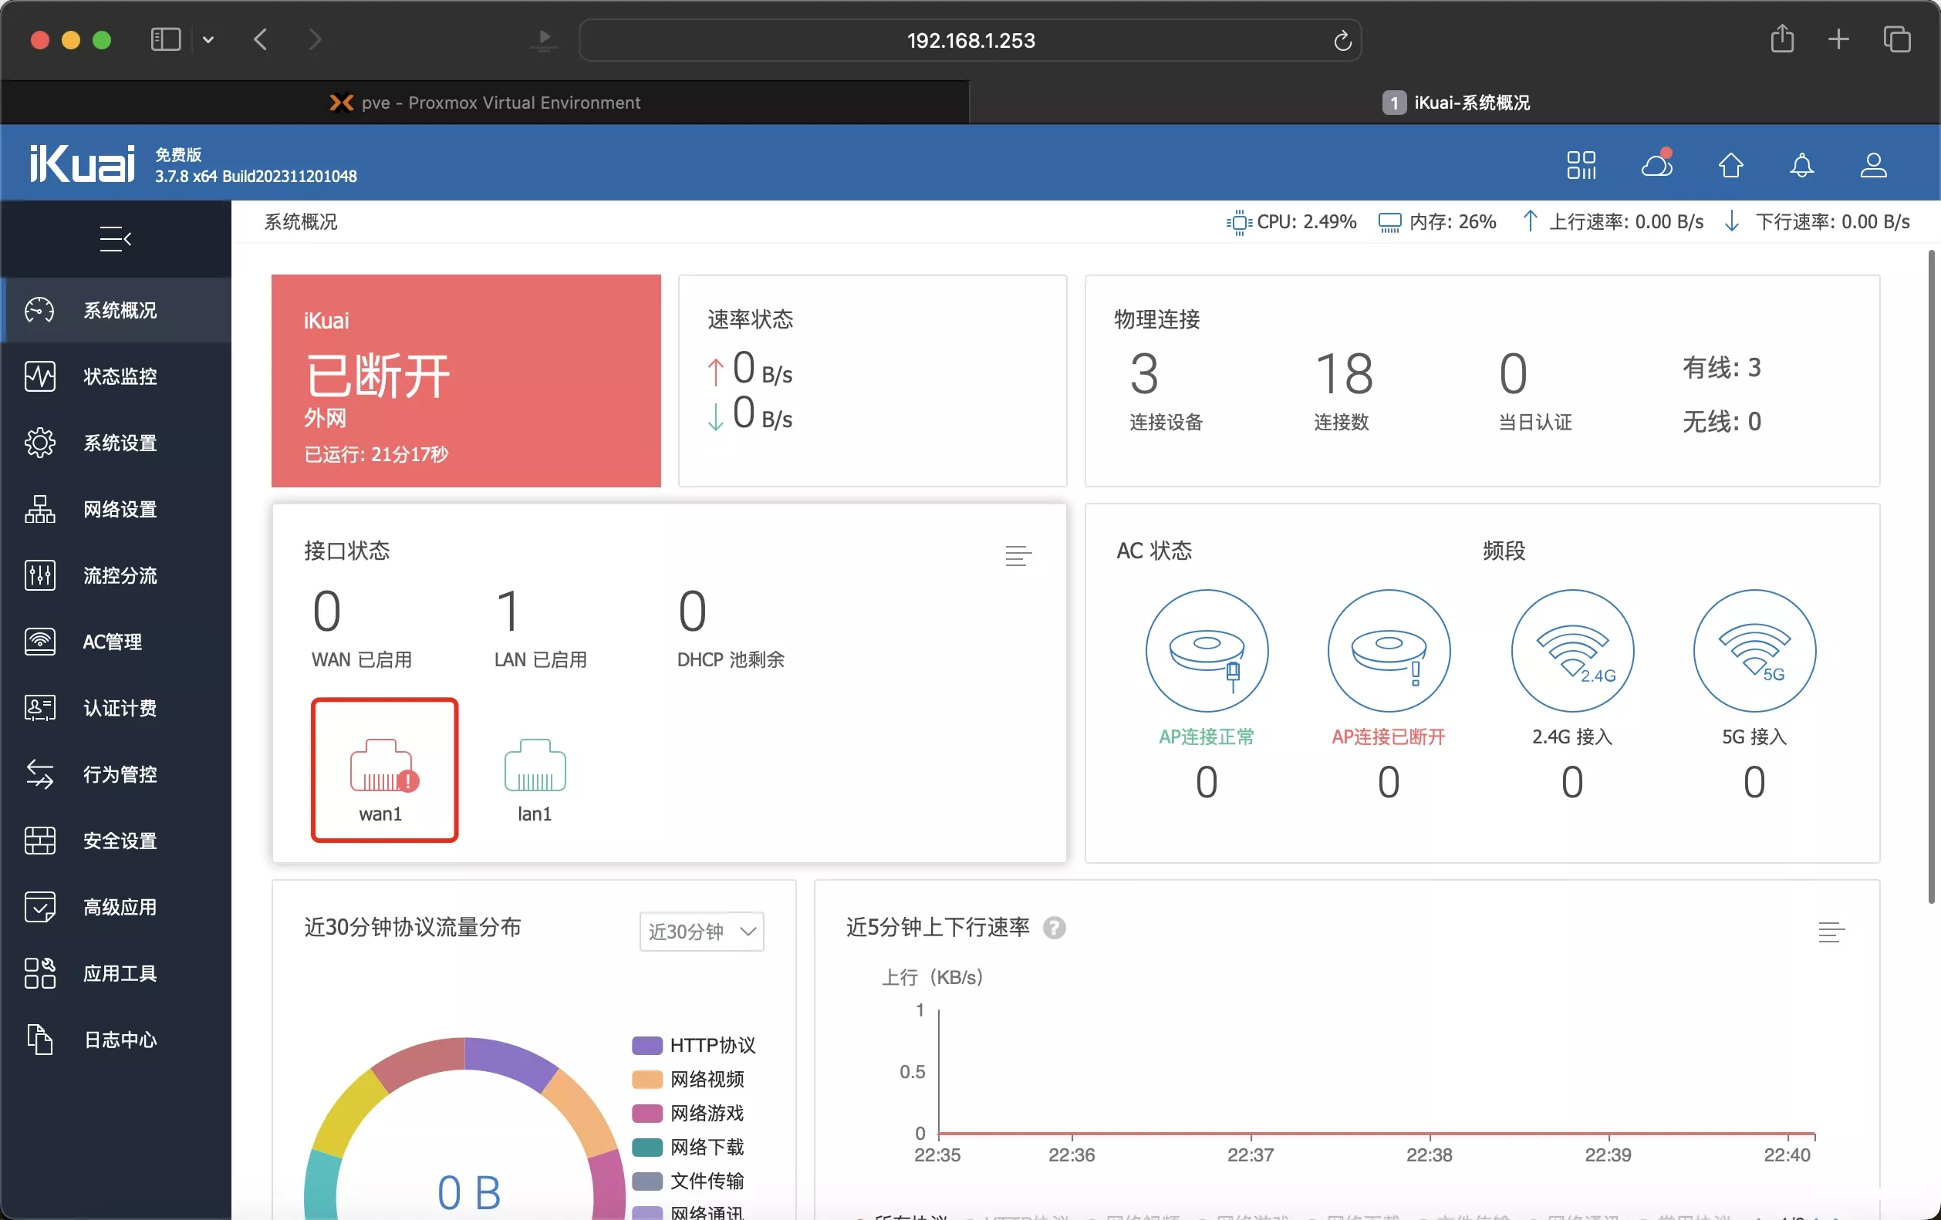Expand the 近30分钟 time range dropdown

tap(701, 931)
